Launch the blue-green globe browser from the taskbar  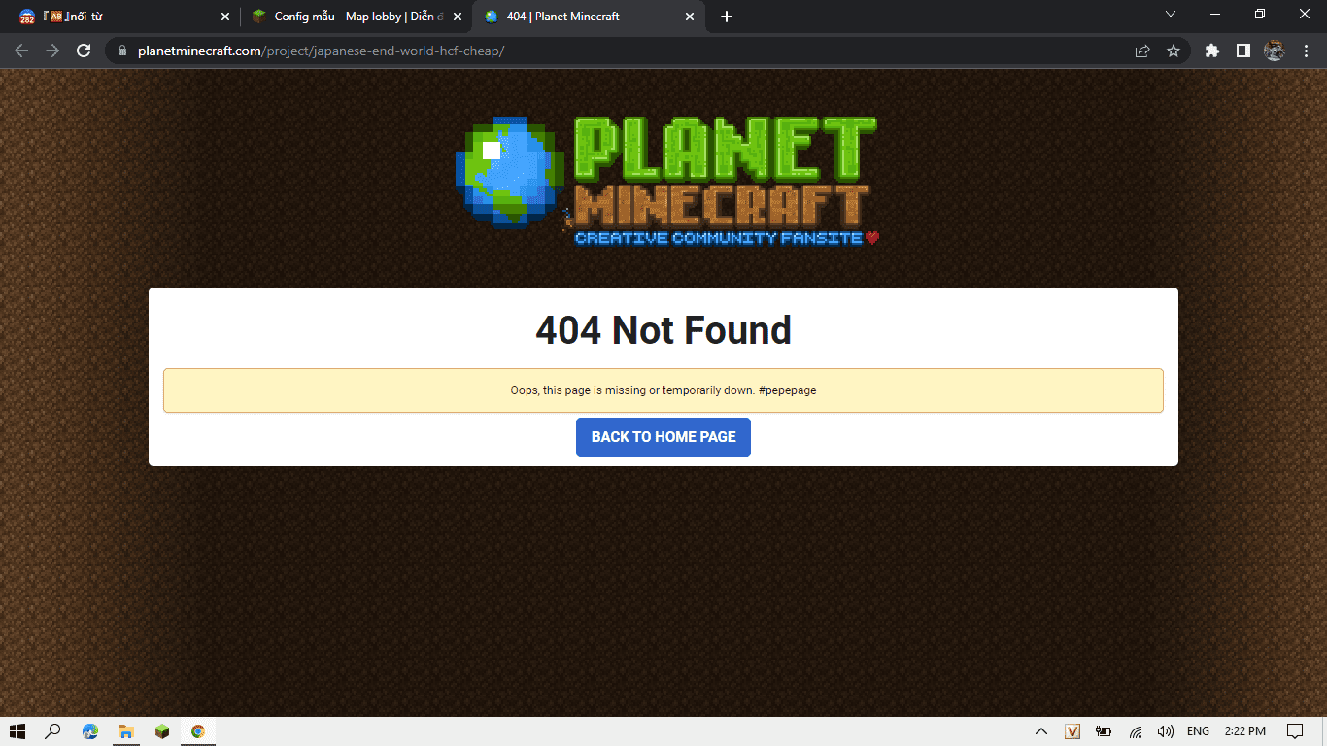pos(90,731)
